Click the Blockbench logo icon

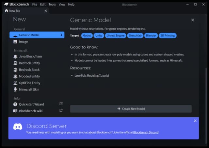6,4
